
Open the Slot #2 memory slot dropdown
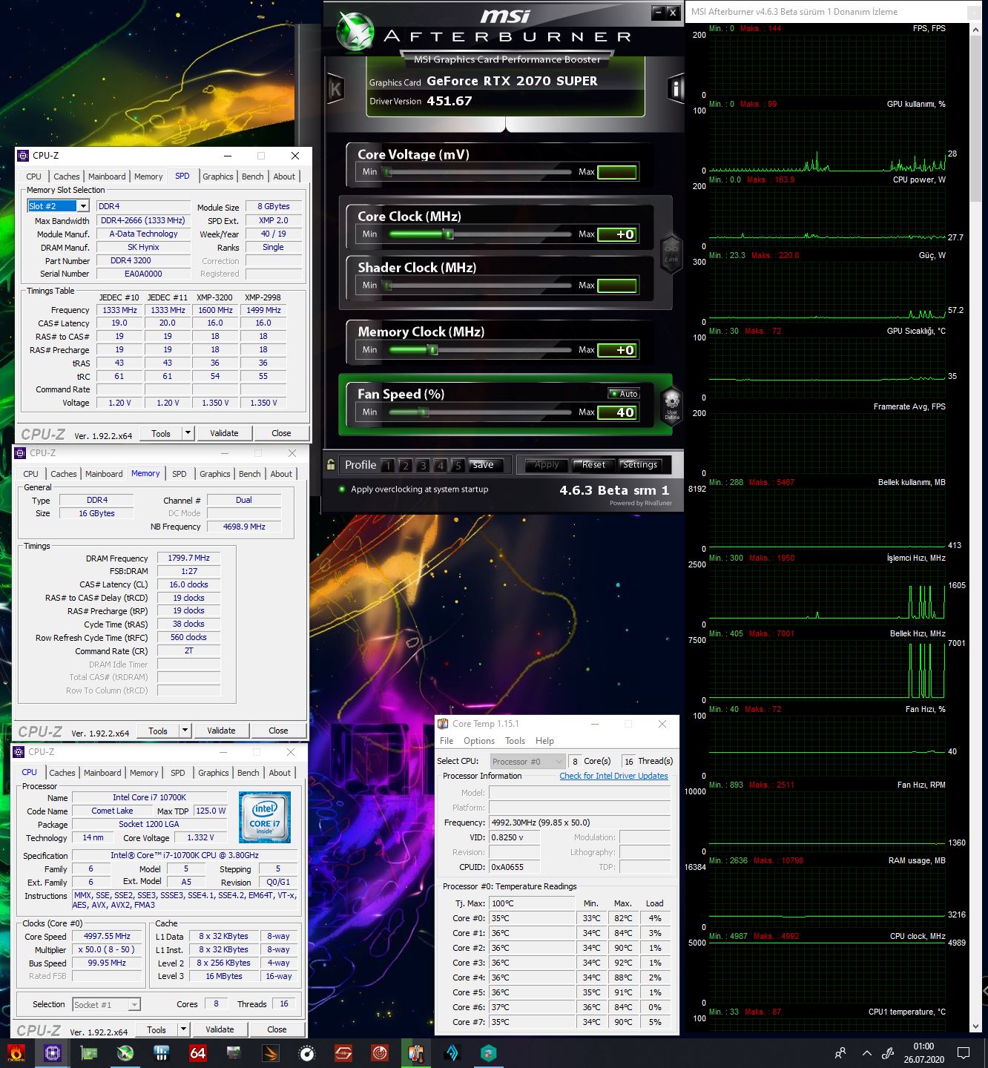tap(83, 206)
